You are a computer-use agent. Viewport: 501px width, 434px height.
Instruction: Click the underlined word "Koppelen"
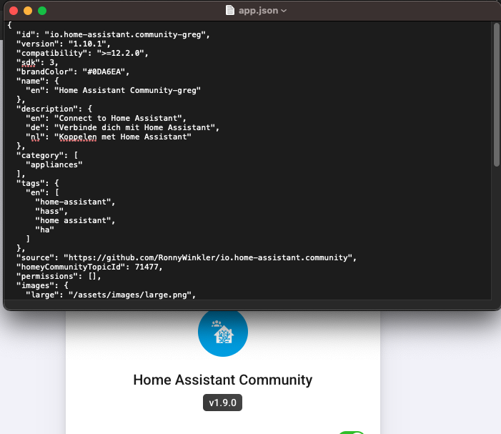tap(78, 137)
